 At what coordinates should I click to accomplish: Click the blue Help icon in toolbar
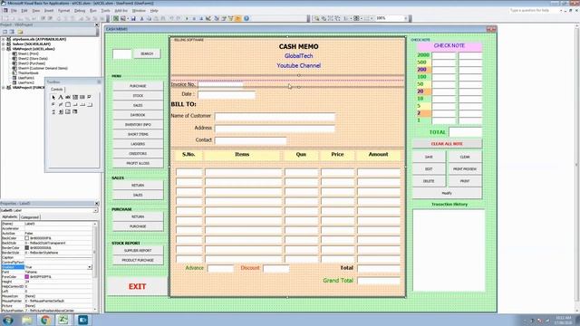pos(246,18)
